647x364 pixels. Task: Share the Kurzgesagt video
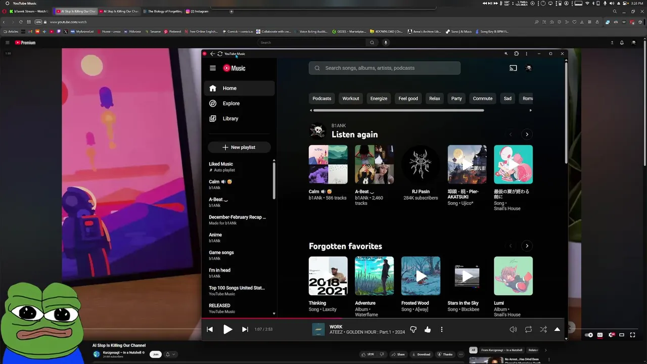tap(398, 354)
